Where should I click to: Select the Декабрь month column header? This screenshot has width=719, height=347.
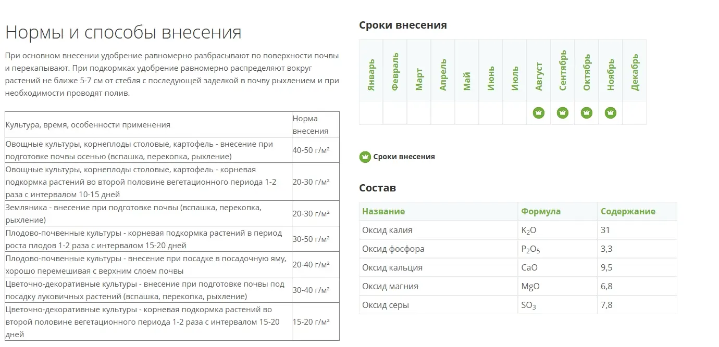(x=635, y=71)
